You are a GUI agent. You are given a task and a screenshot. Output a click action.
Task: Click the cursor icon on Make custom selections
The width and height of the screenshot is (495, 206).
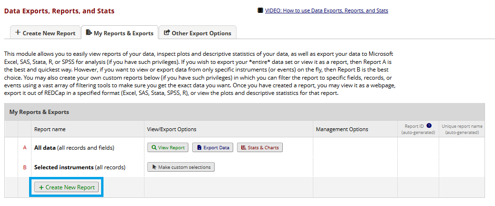(x=154, y=167)
